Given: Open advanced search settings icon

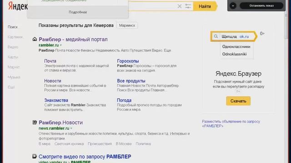Looking at the screenshot, I should (188, 6).
